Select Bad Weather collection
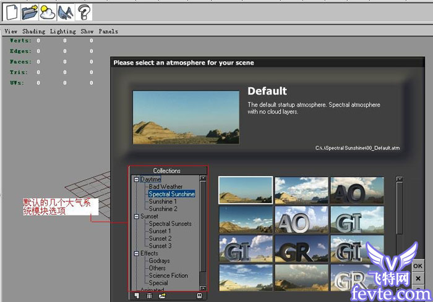This screenshot has width=433, height=302. pyautogui.click(x=166, y=187)
